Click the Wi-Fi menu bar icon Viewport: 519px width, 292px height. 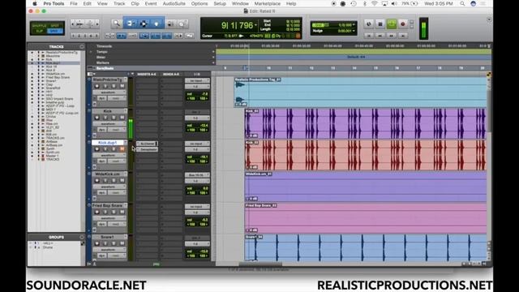375,3
